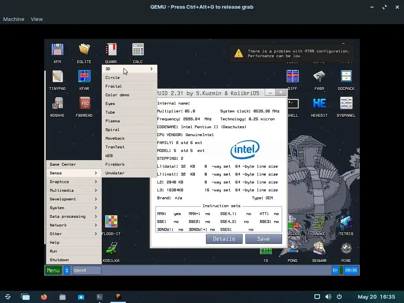Dismiss the MTRR configuration warning notification
The image size is (404, 303).
(x=292, y=54)
